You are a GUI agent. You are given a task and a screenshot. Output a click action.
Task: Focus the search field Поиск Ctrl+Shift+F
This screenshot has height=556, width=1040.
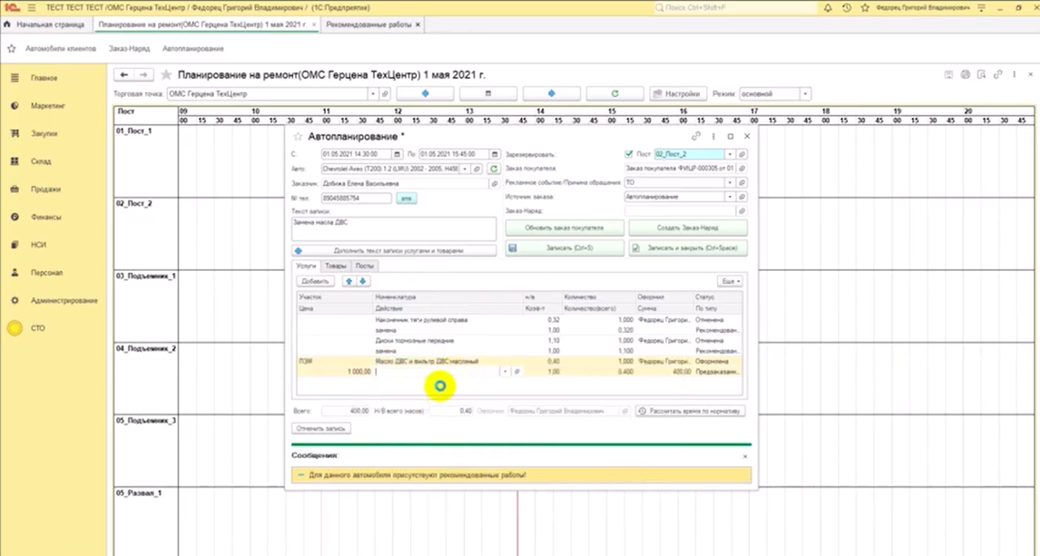[735, 8]
